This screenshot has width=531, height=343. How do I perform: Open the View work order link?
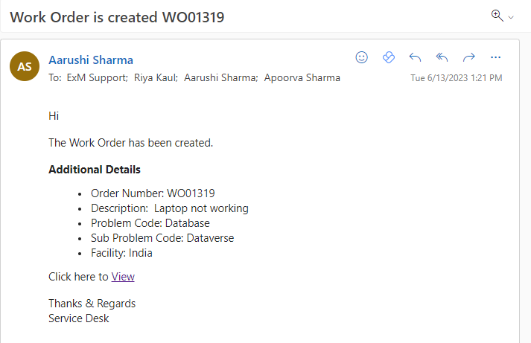[x=123, y=277]
